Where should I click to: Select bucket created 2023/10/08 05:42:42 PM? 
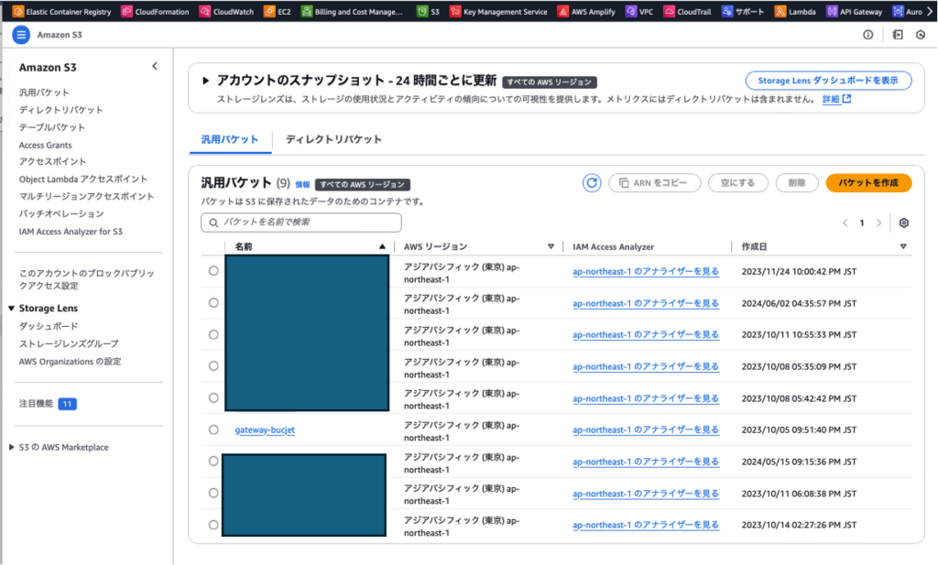[213, 397]
